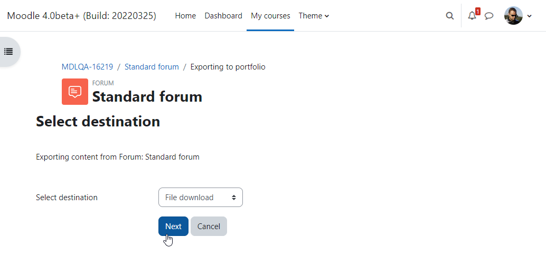Expand the user menu chevron
Image resolution: width=546 pixels, height=266 pixels.
[530, 16]
